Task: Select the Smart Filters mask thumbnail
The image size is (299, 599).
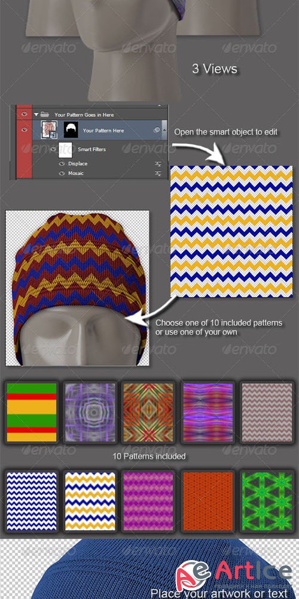Action: tap(65, 150)
